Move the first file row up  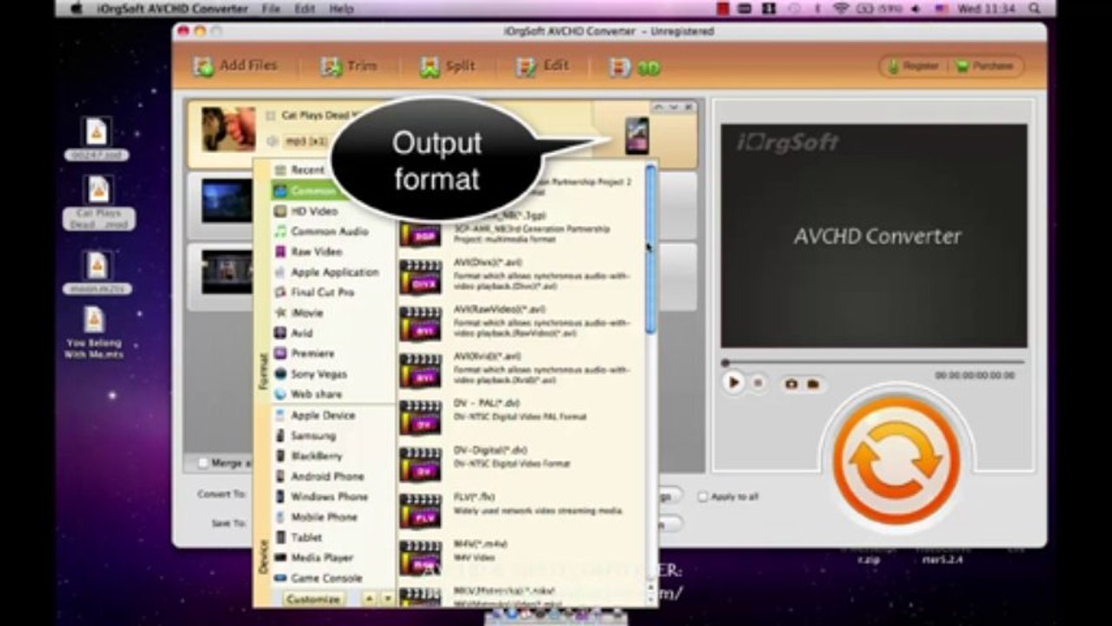(659, 107)
